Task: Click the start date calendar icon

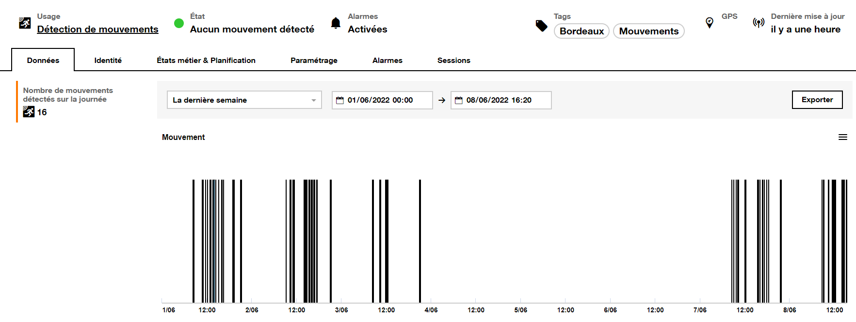Action: tap(340, 100)
